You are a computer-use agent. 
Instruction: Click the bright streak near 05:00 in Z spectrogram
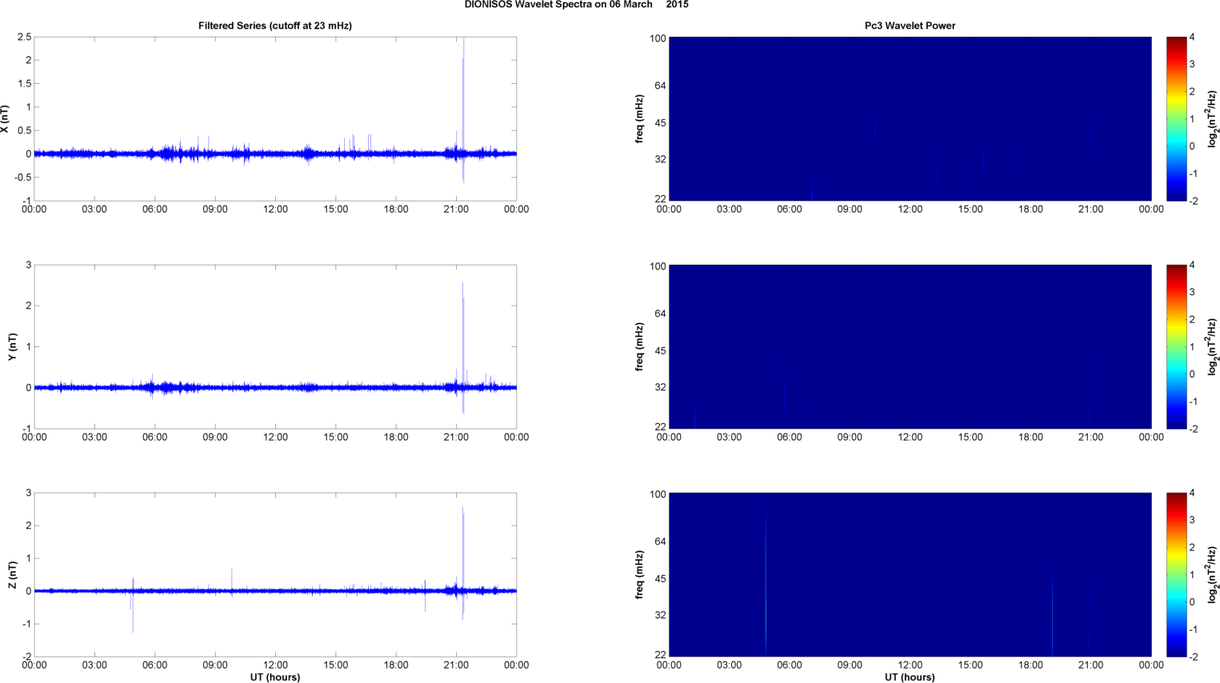point(766,584)
